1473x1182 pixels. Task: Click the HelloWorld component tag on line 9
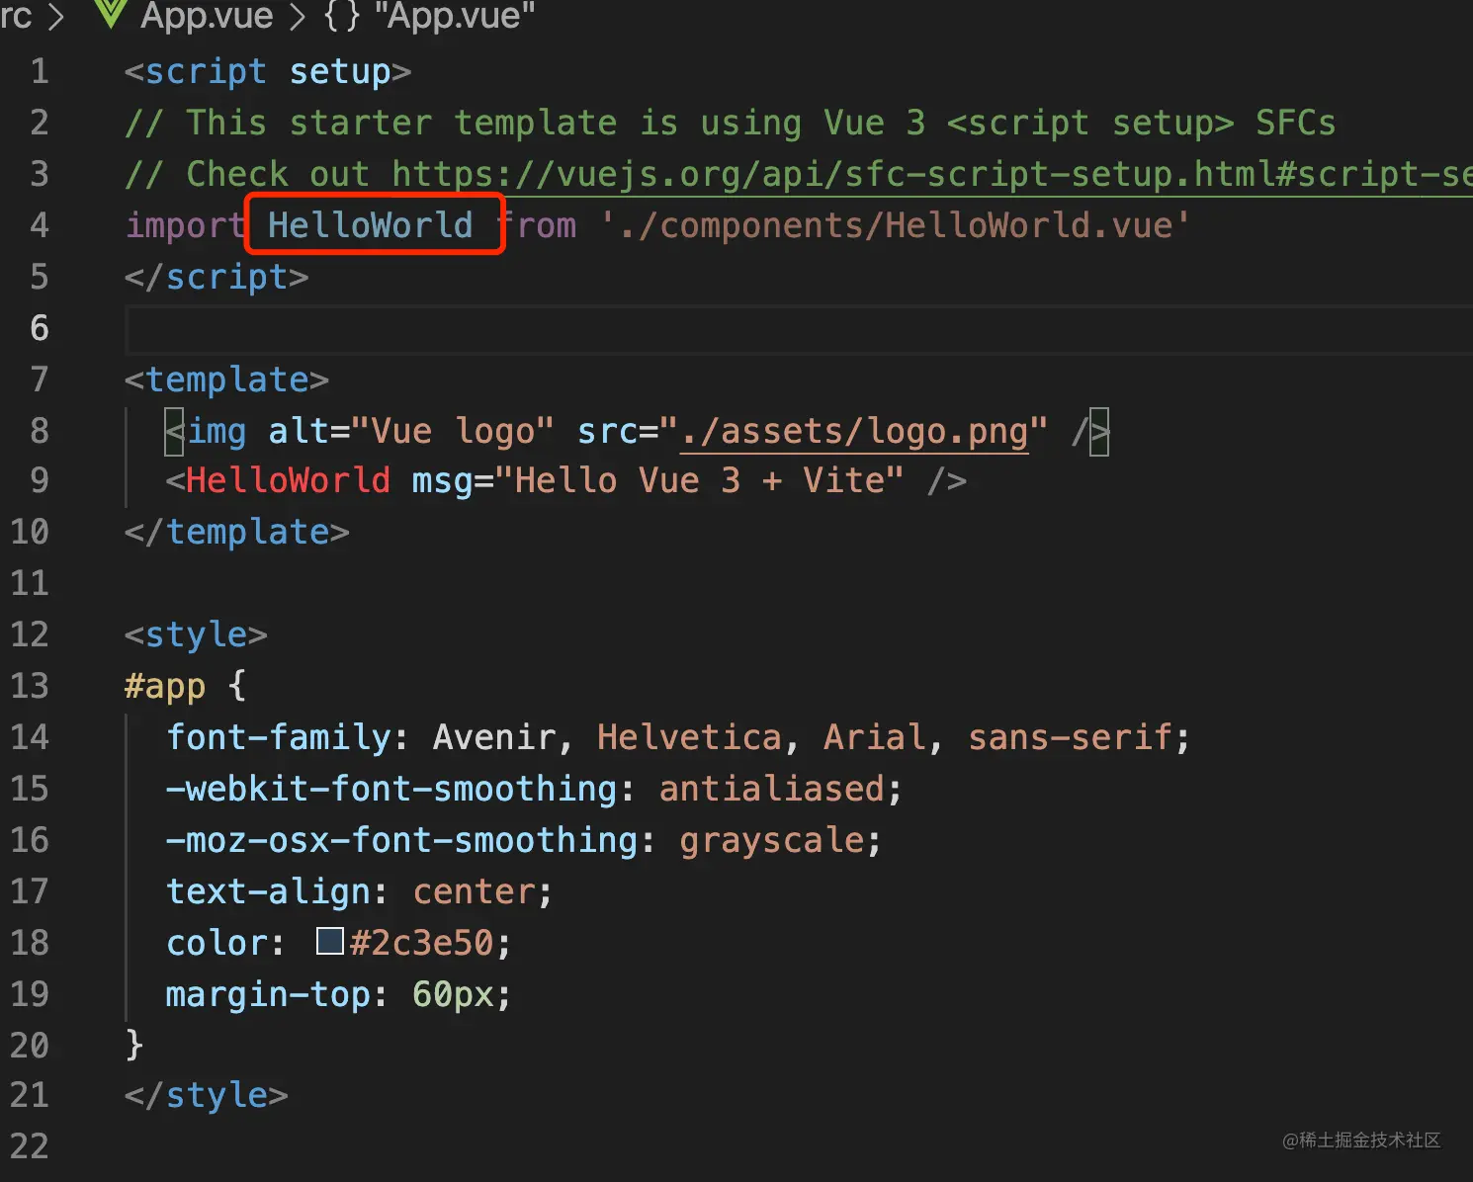click(288, 480)
